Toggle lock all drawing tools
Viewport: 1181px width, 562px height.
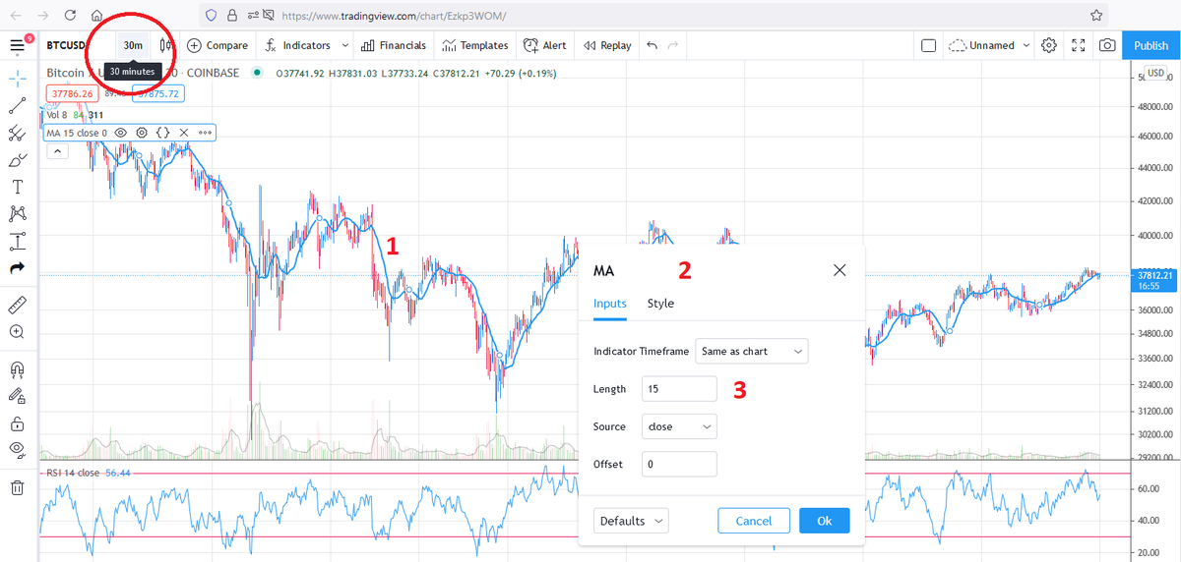click(x=17, y=423)
